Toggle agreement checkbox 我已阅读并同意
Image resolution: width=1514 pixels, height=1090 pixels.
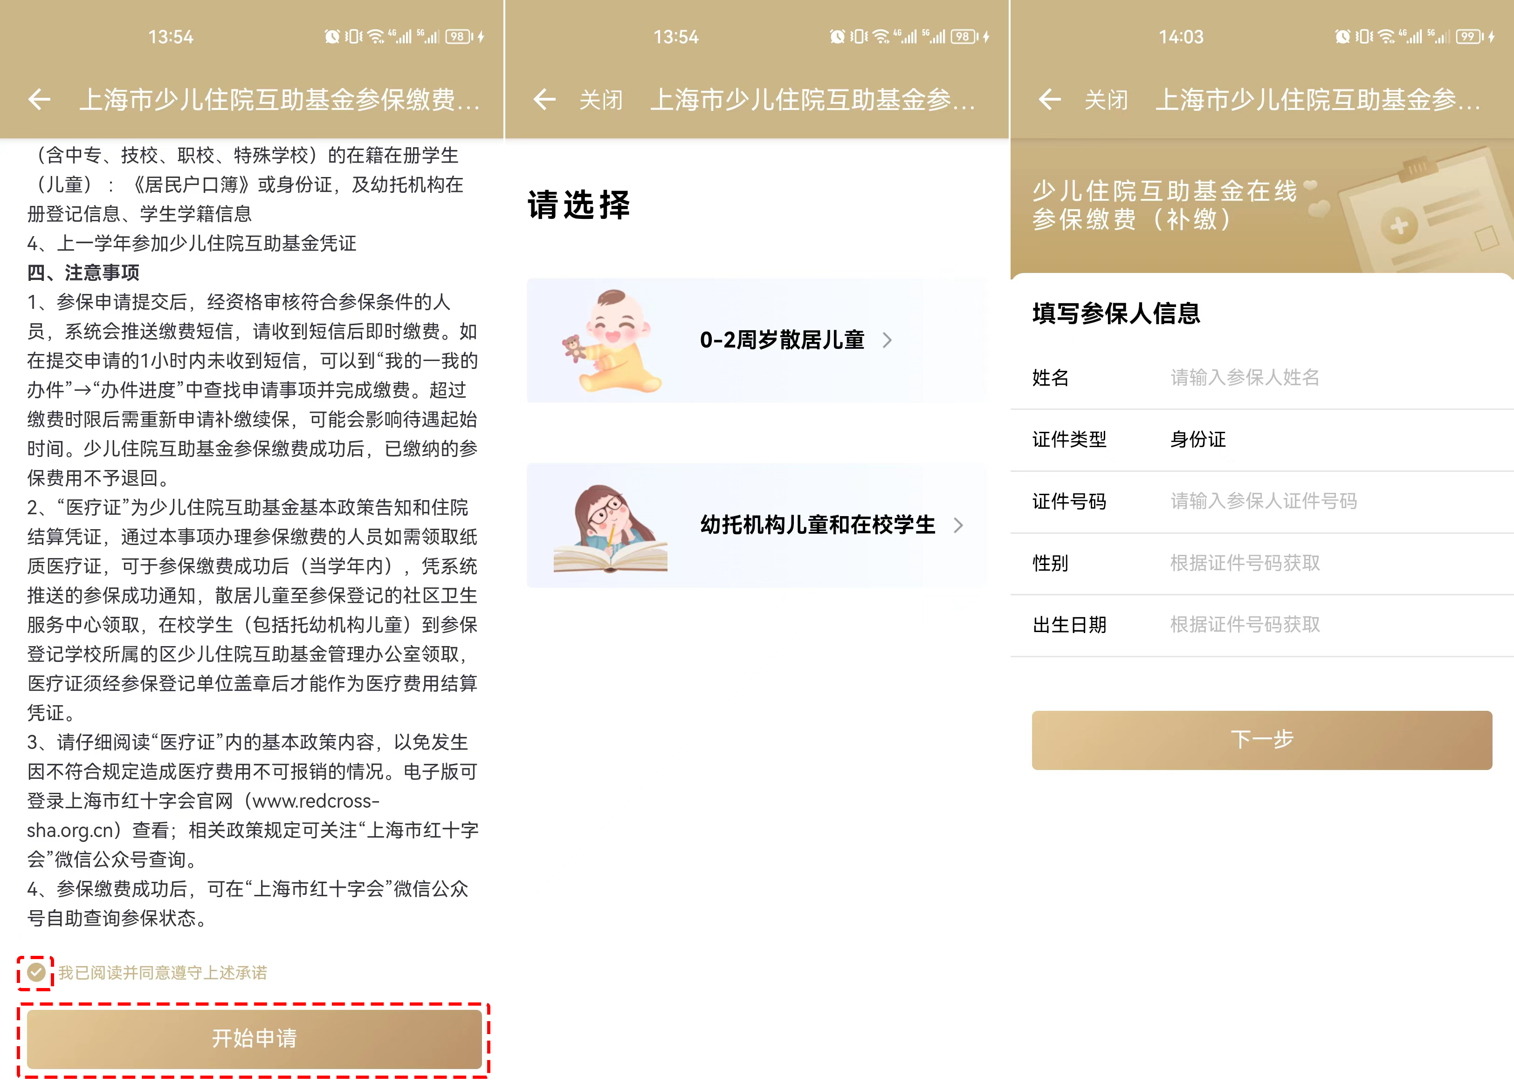36,972
